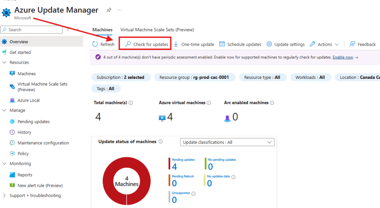Click the Feedback icon
380x208 pixels.
[352, 44]
